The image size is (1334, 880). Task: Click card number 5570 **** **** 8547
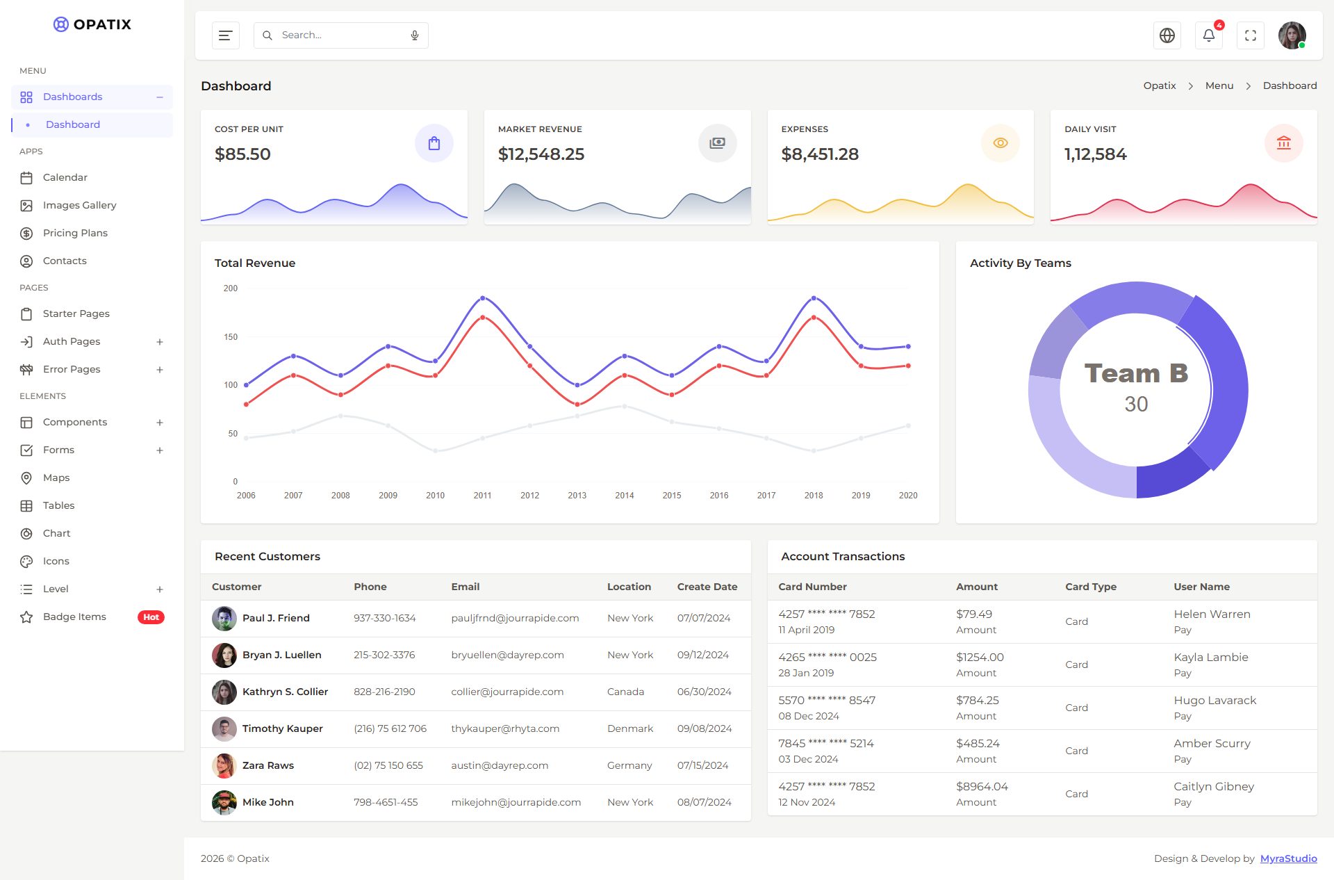(826, 700)
